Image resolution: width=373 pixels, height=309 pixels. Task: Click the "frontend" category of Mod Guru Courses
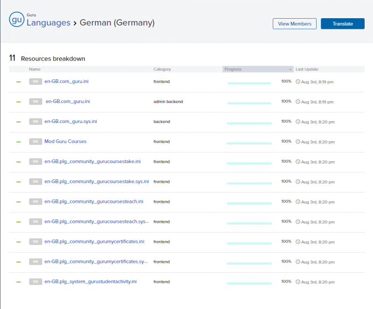(x=161, y=142)
